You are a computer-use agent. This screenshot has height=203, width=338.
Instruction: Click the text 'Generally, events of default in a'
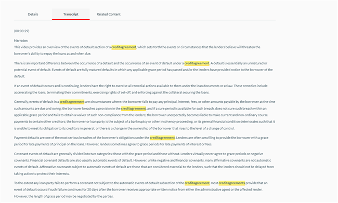(x=36, y=102)
